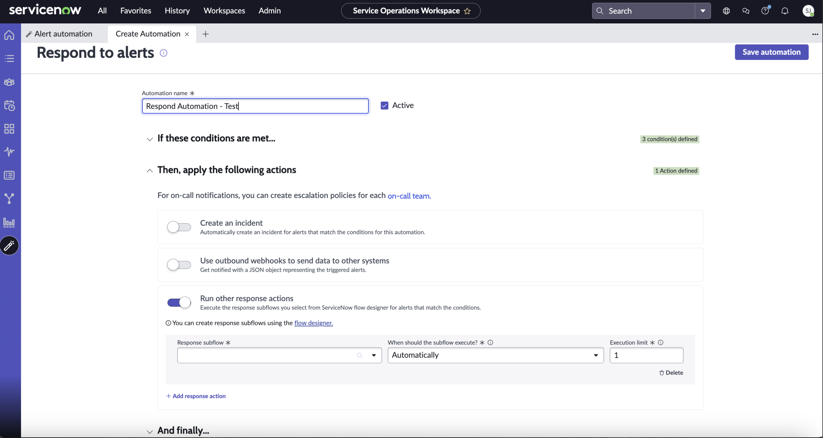Turn on the outbound webhooks toggle

point(179,265)
